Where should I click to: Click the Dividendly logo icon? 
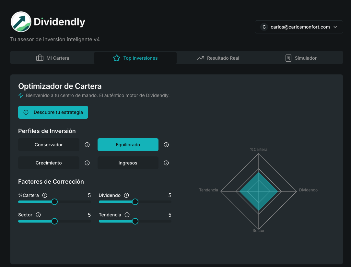pos(21,22)
